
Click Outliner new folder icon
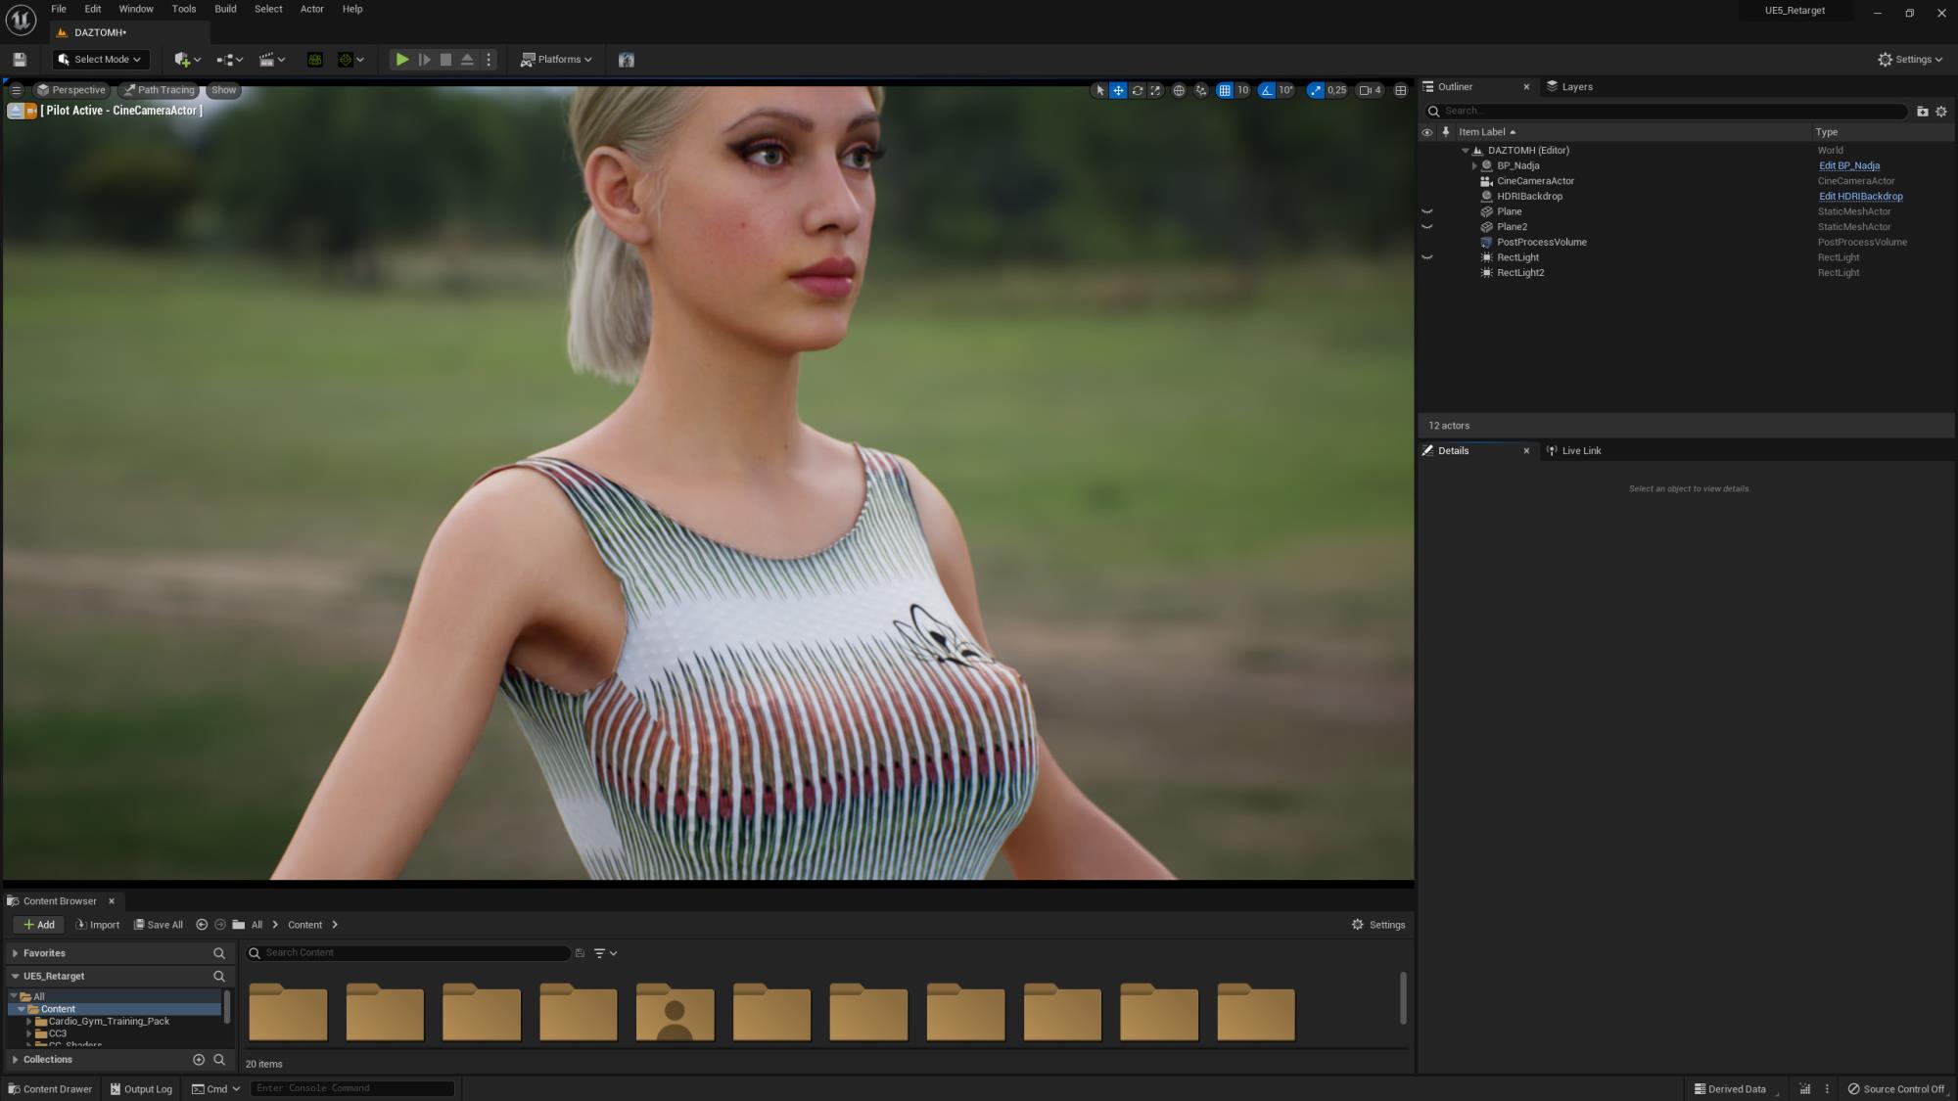(x=1922, y=112)
